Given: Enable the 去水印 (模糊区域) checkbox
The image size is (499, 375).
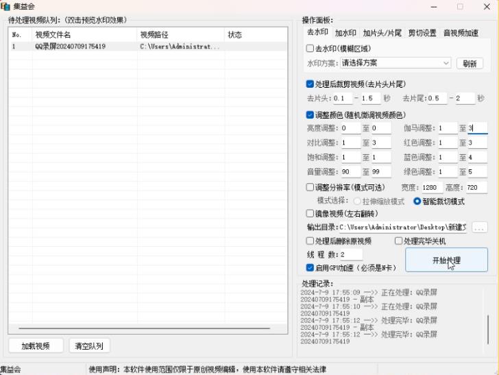Looking at the screenshot, I should (x=310, y=49).
